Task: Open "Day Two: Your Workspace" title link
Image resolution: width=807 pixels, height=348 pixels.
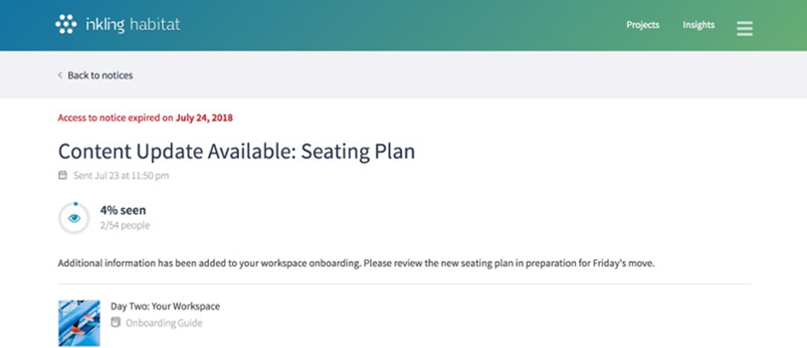Action: click(x=165, y=307)
